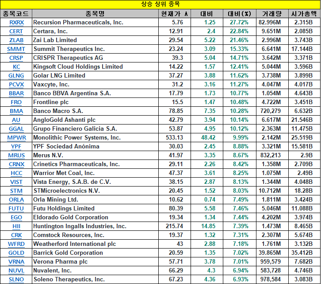Open the CERT ticker link

tap(16, 31)
